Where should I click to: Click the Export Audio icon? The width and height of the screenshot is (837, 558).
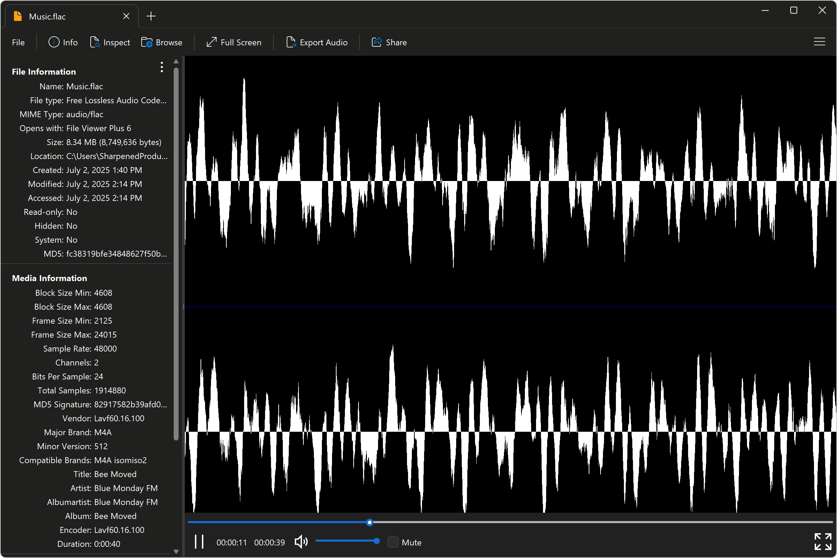click(291, 42)
